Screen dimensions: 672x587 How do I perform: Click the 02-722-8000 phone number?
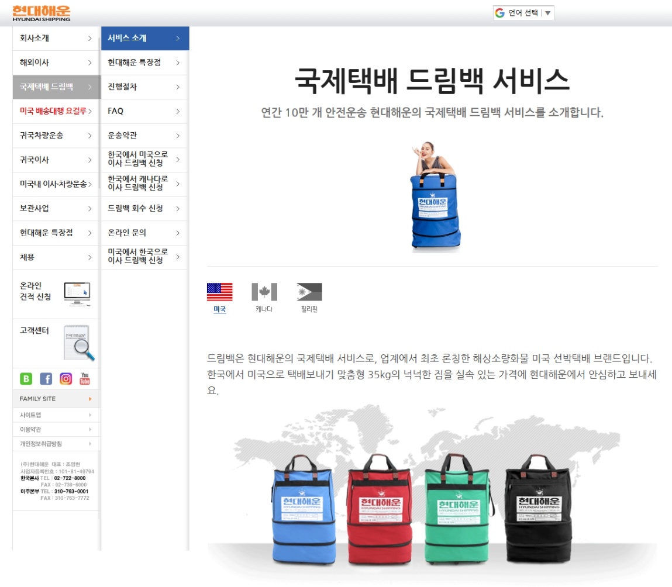70,478
